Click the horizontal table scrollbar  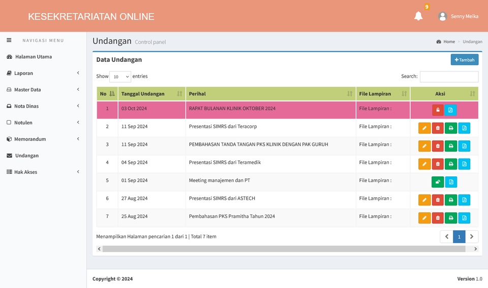(284, 249)
